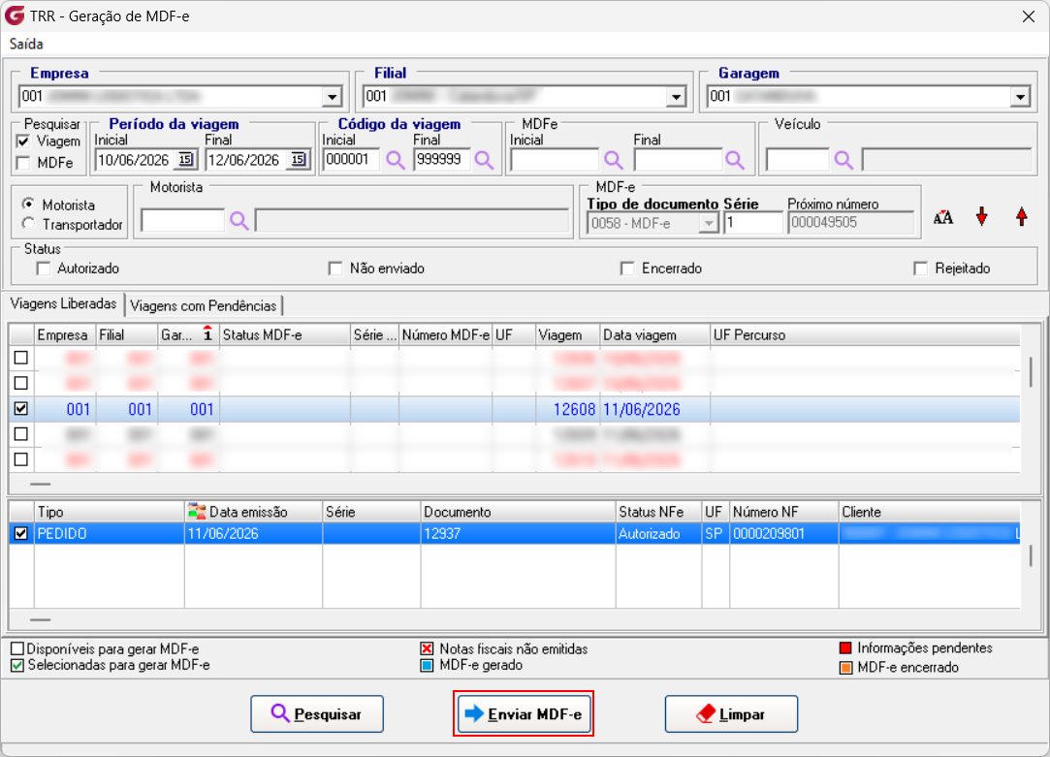Click the Limpar button
This screenshot has width=1050, height=757.
(731, 714)
